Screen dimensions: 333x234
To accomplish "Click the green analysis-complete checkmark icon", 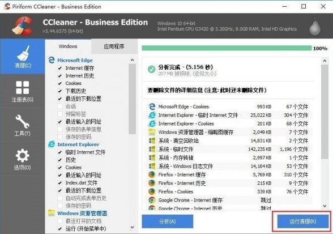I will pos(151,69).
